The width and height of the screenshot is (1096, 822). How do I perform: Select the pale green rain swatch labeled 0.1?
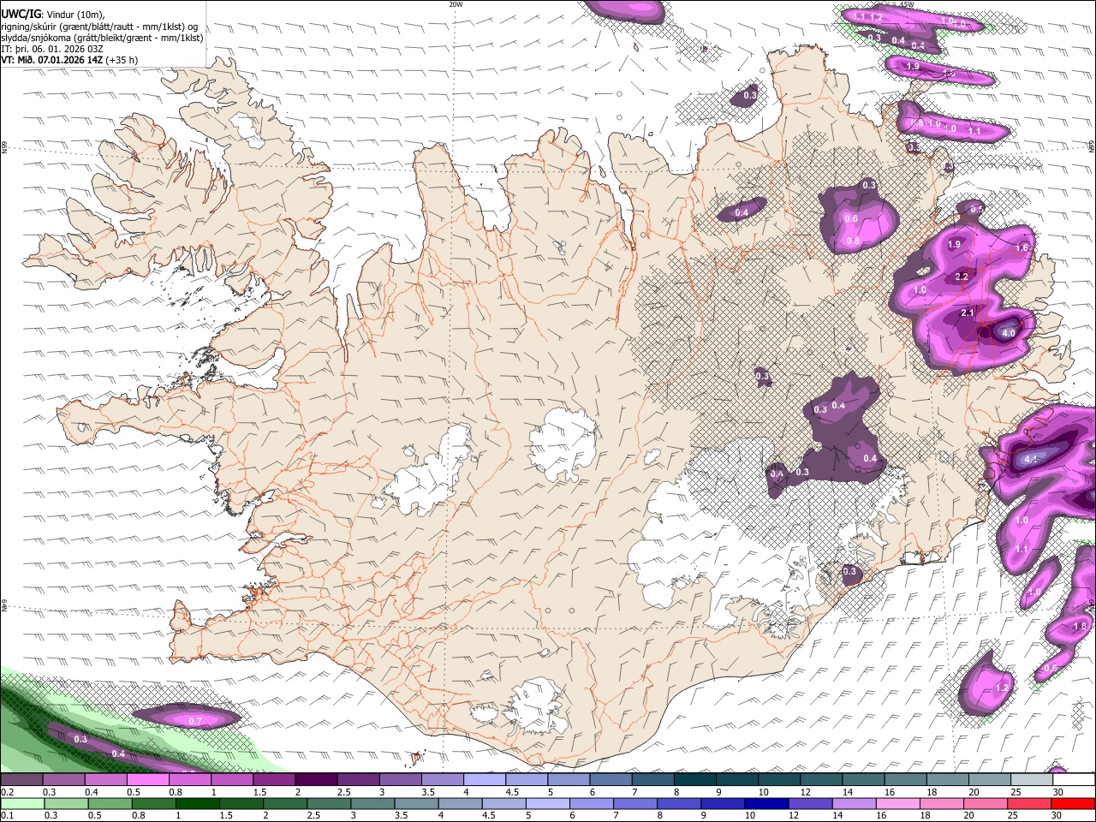tap(22, 804)
